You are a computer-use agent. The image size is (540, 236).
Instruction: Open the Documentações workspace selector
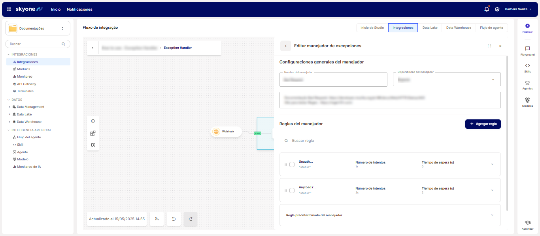click(x=38, y=28)
